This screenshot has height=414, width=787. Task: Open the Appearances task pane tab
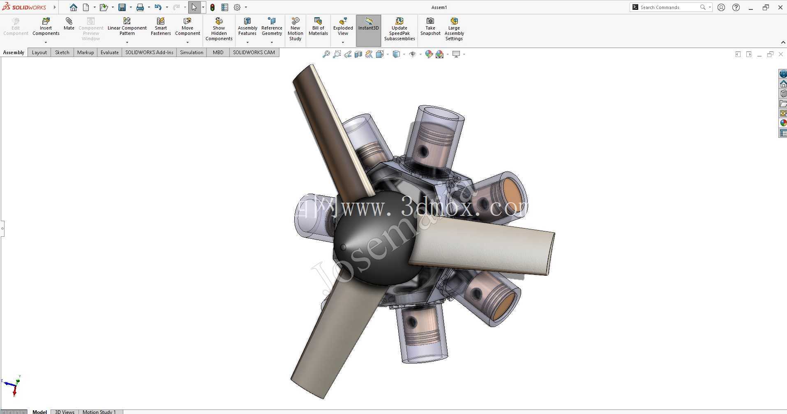tap(783, 123)
